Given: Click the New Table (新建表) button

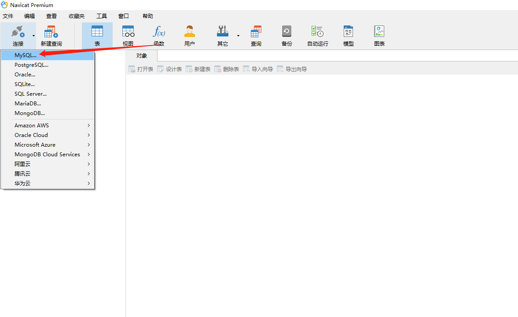Looking at the screenshot, I should [198, 69].
